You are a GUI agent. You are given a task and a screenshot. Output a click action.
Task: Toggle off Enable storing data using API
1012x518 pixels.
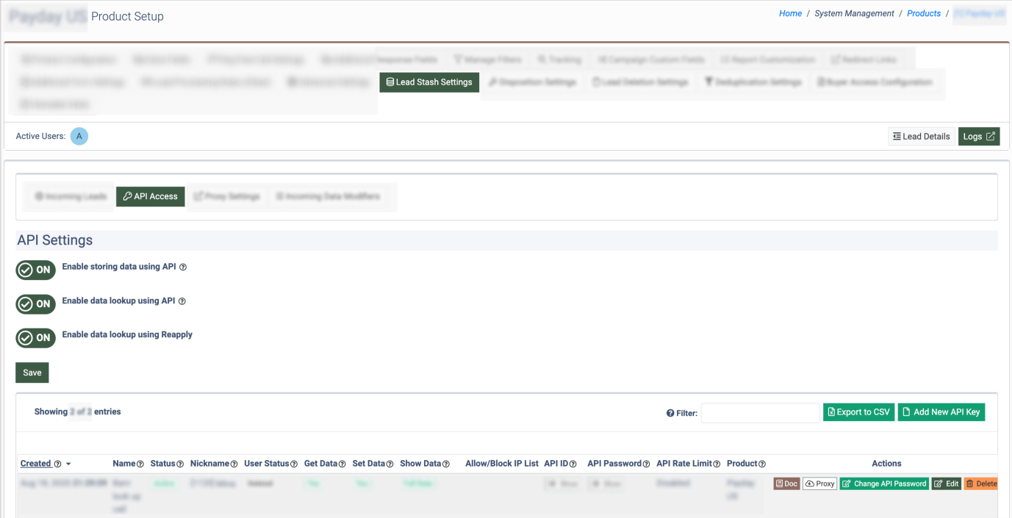pos(36,270)
